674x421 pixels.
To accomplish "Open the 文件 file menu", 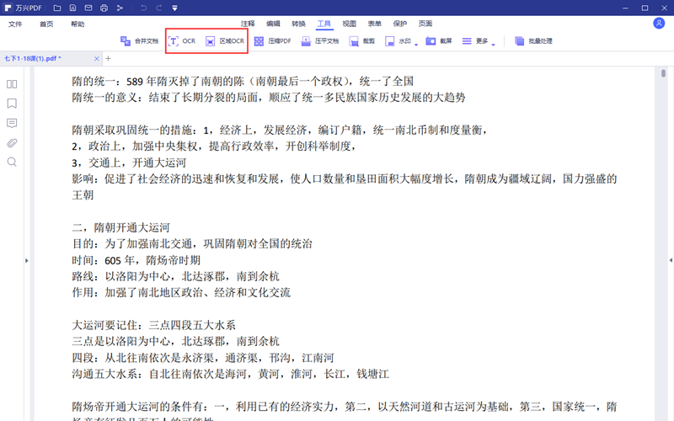I will [15, 24].
